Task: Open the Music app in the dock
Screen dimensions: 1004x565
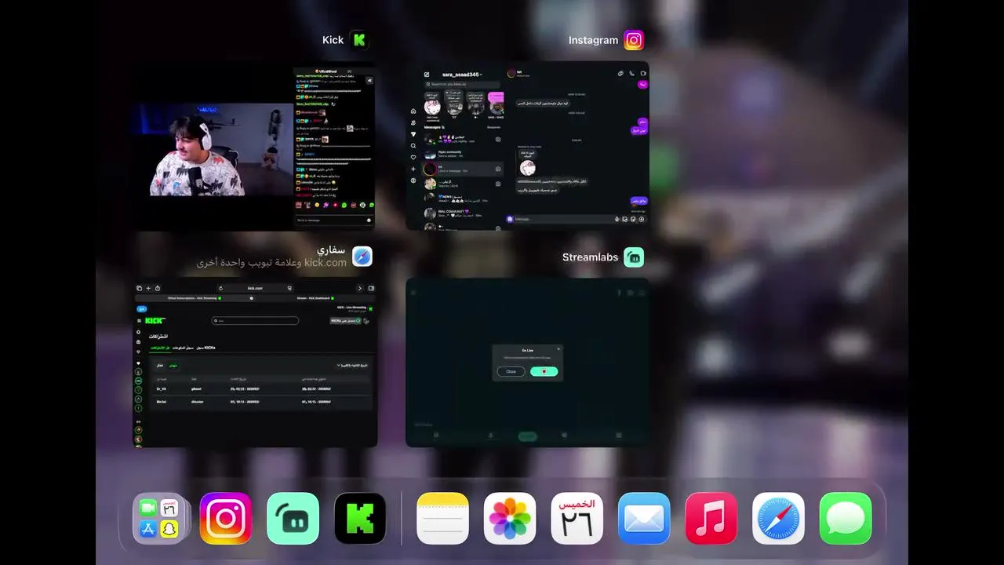Action: tap(711, 519)
